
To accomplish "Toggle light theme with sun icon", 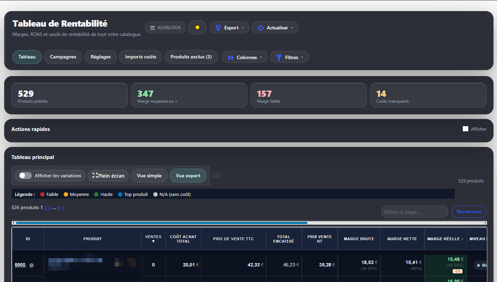I will coord(197,27).
